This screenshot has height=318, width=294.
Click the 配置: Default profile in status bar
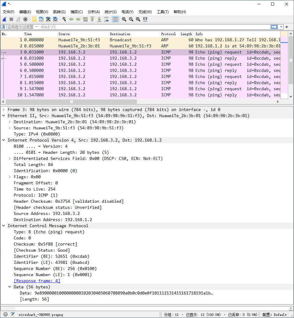pos(274,315)
